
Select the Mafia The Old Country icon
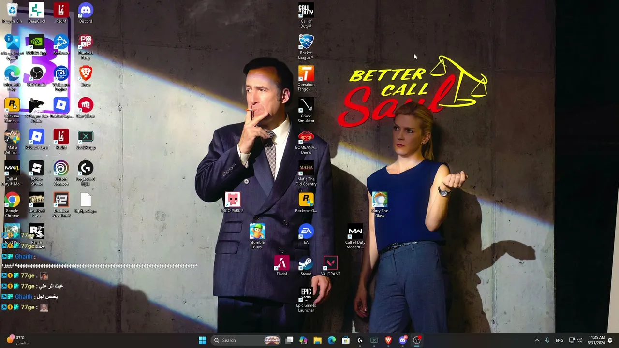pos(306,174)
